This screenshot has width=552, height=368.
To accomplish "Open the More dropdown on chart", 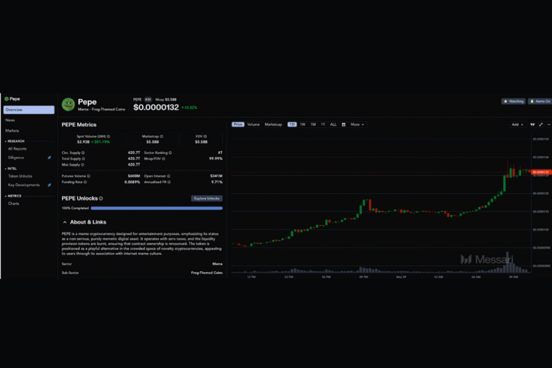I will (x=358, y=125).
